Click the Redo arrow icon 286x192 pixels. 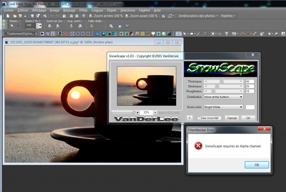tap(57, 16)
